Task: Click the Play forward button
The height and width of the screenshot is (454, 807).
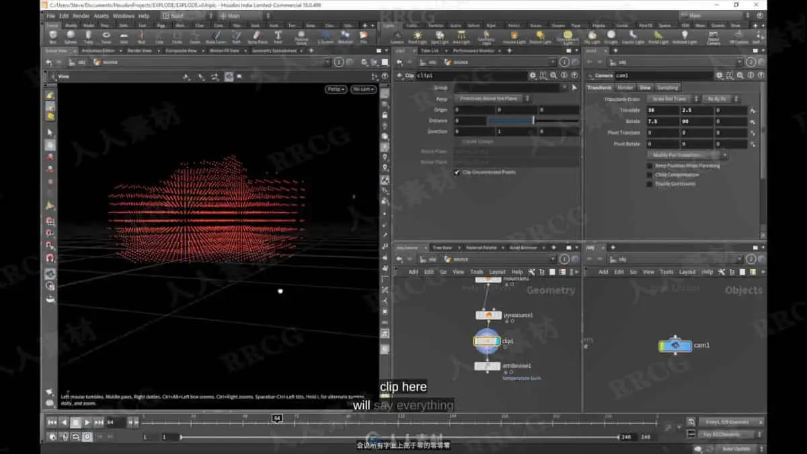Action: 87,422
